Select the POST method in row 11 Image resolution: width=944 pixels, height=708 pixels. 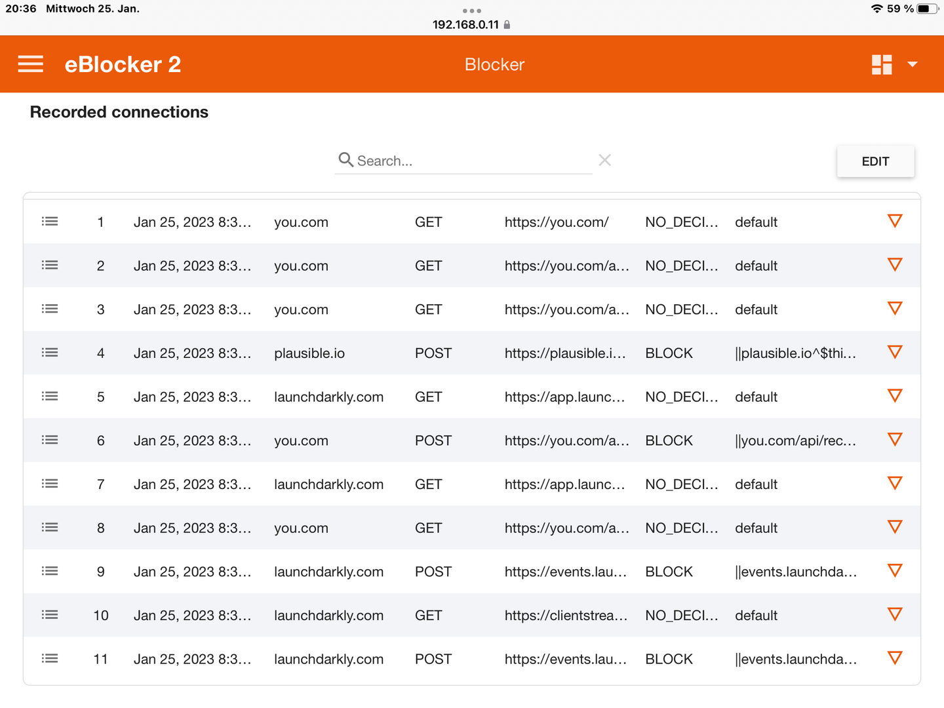coord(433,659)
